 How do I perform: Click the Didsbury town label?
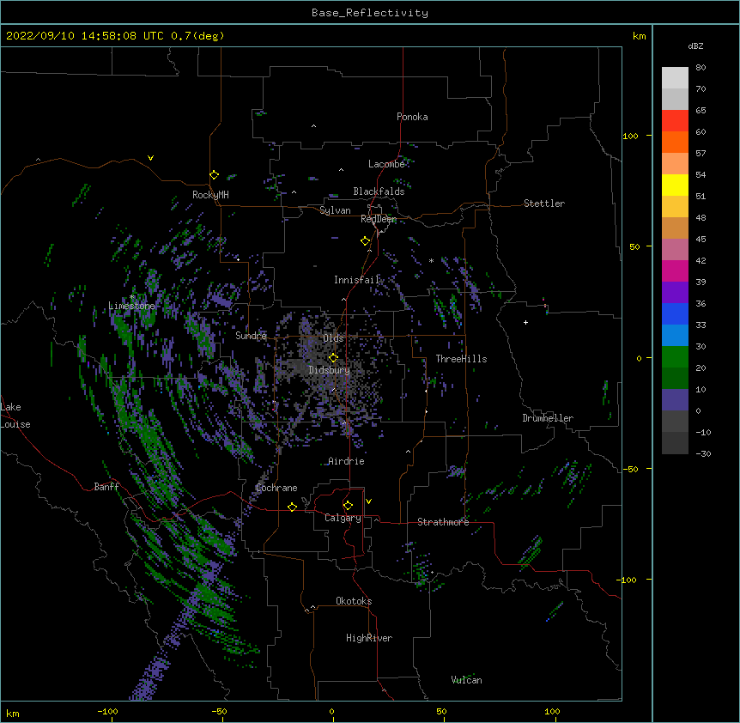click(330, 370)
